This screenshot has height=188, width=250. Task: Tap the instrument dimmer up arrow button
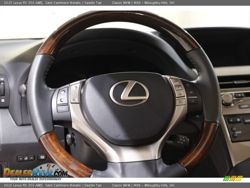[32, 158]
